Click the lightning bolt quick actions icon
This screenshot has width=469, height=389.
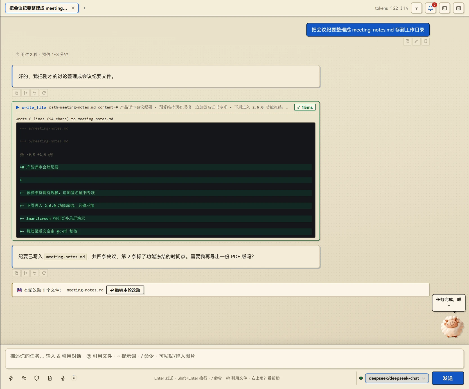(11, 378)
